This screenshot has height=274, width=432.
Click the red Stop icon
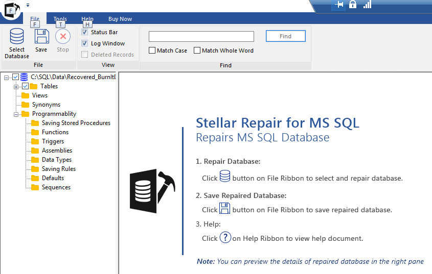(63, 36)
